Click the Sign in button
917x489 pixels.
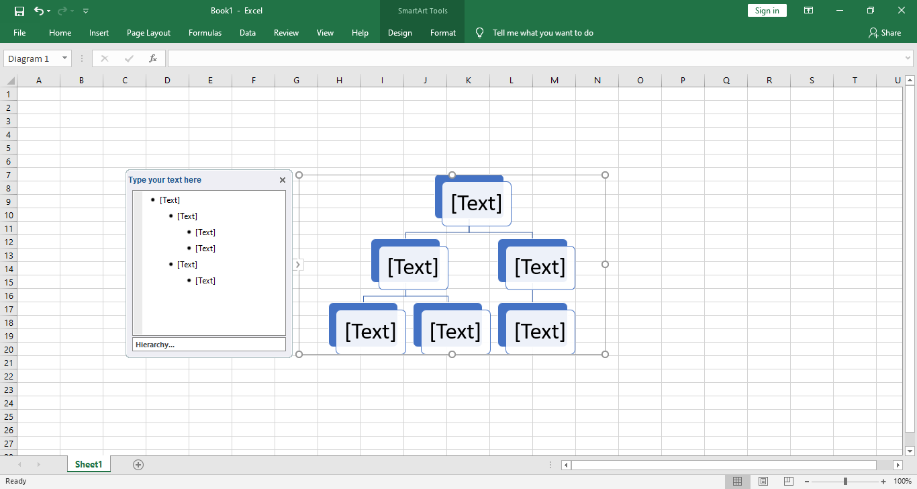coord(767,10)
